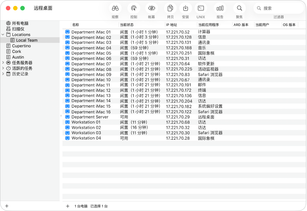Open the UNIX command icon
The image size is (307, 211).
point(201,8)
